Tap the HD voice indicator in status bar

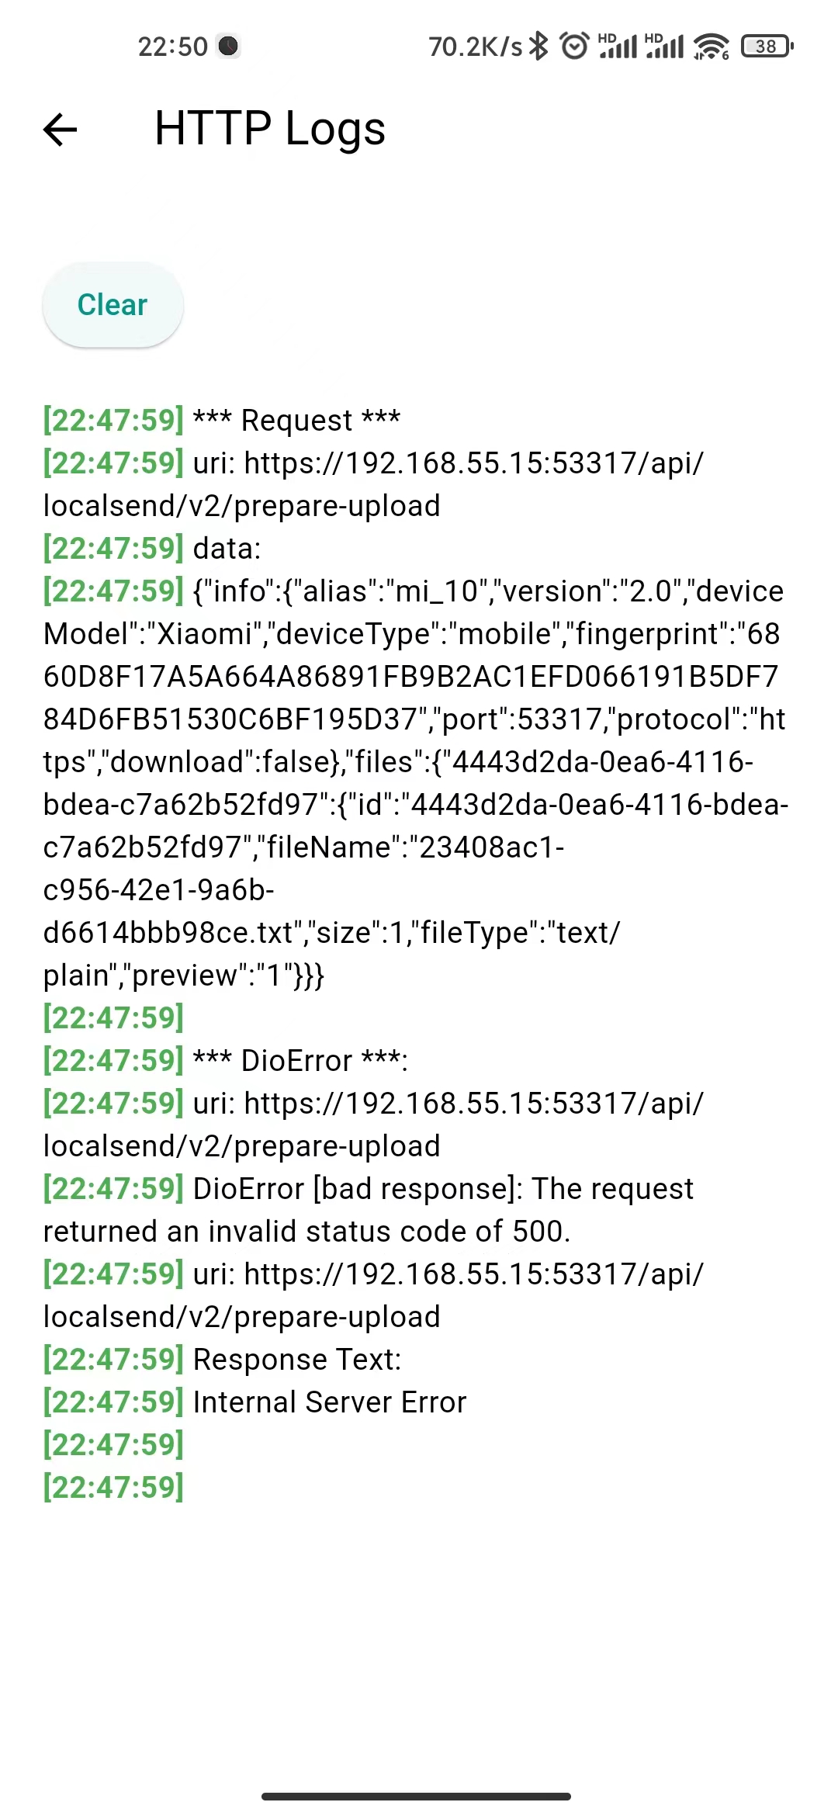tap(608, 37)
